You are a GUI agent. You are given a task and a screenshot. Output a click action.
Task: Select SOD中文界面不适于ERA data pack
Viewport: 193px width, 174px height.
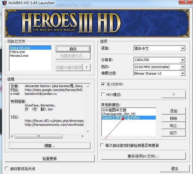129,118
